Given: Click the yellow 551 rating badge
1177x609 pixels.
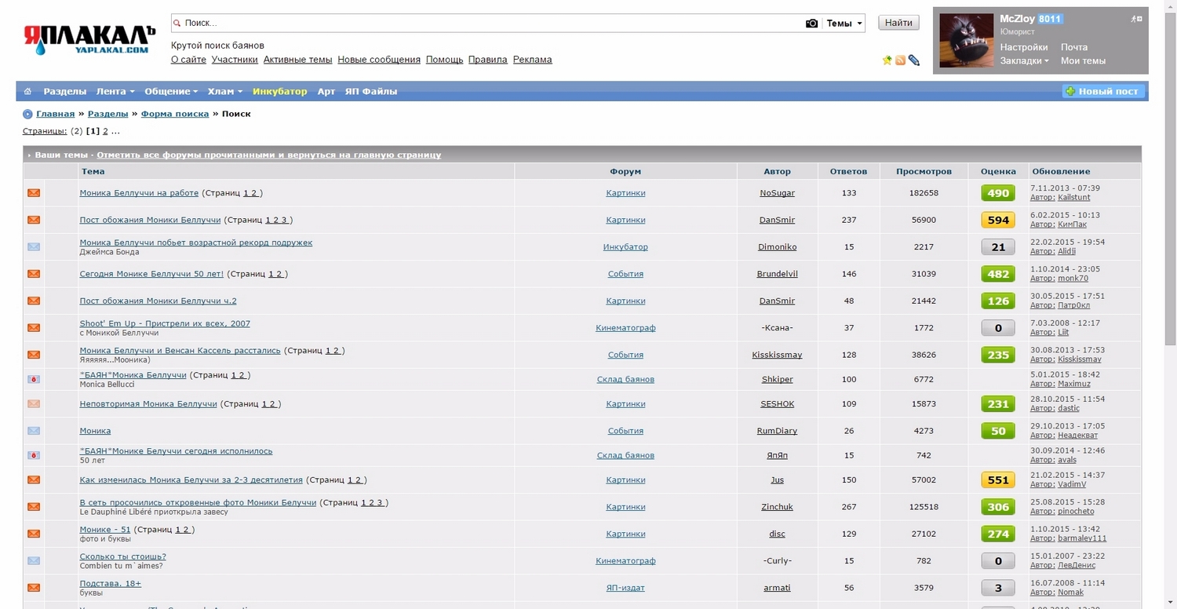Looking at the screenshot, I should pyautogui.click(x=998, y=480).
